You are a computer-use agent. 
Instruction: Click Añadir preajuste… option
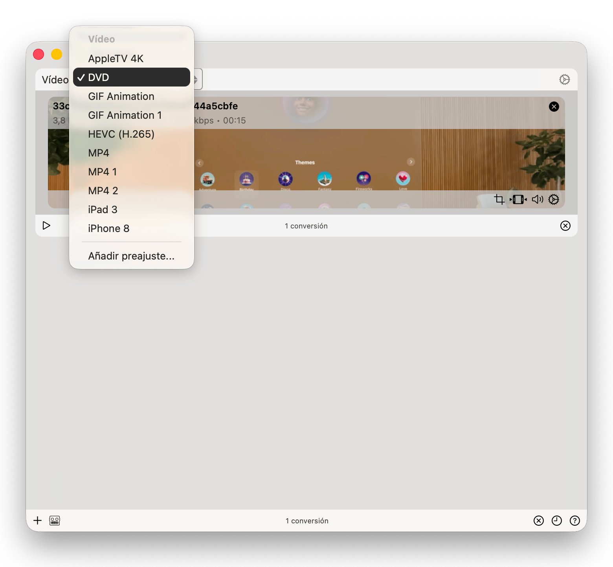(x=131, y=256)
